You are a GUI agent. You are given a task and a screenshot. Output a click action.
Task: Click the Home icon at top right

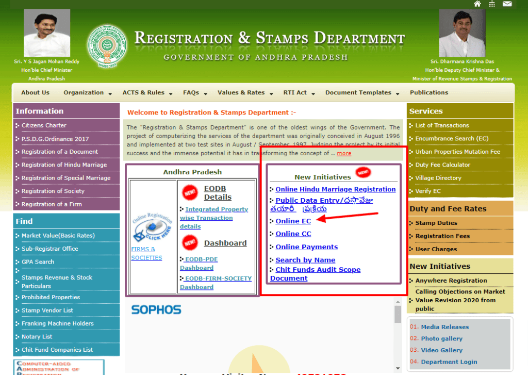pyautogui.click(x=477, y=4)
